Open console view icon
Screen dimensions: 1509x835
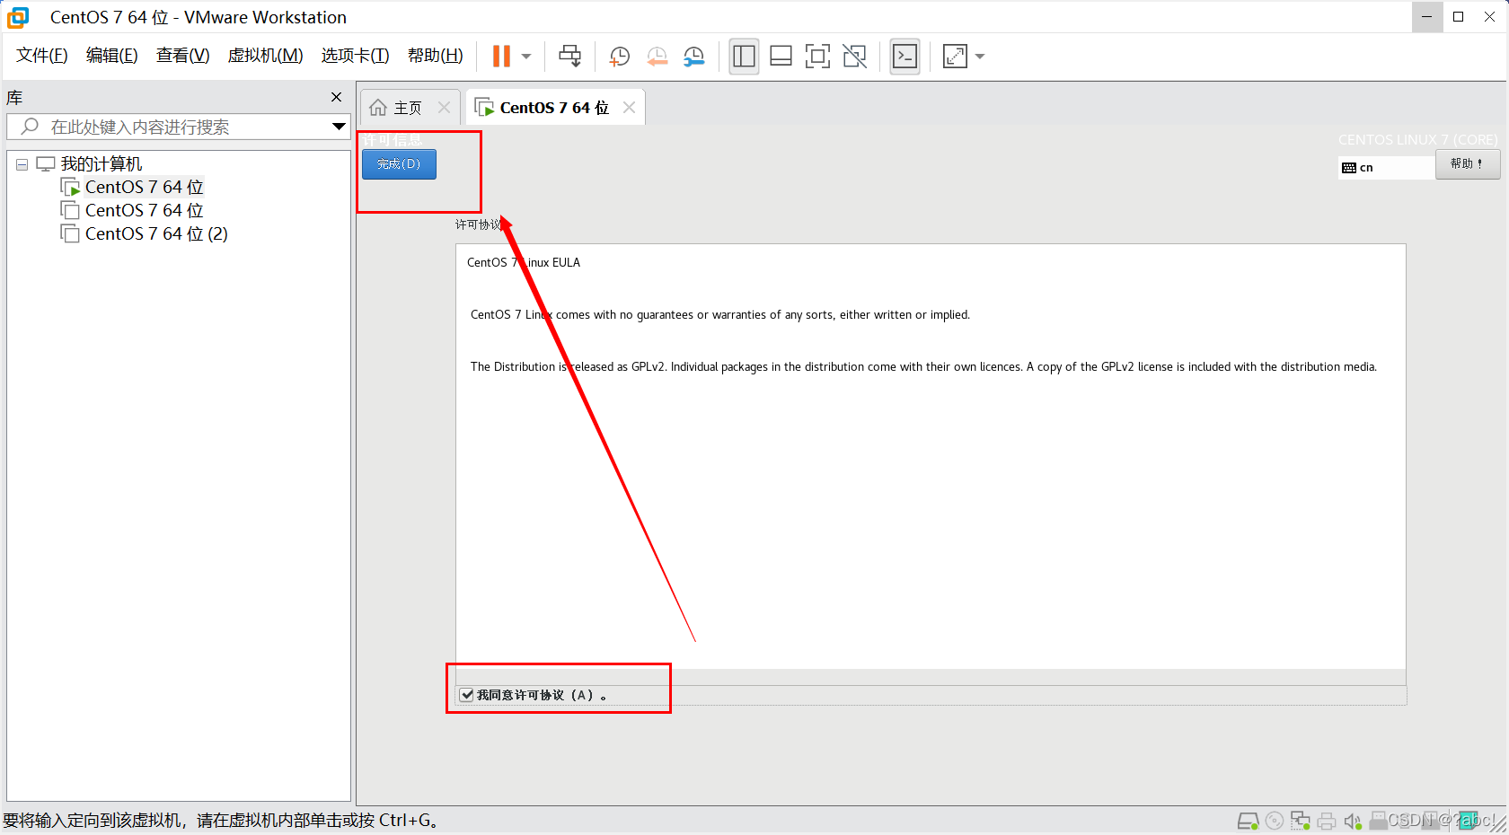pos(905,57)
